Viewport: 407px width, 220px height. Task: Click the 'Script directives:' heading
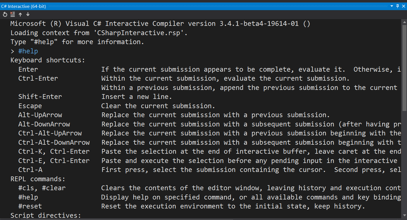point(46,216)
